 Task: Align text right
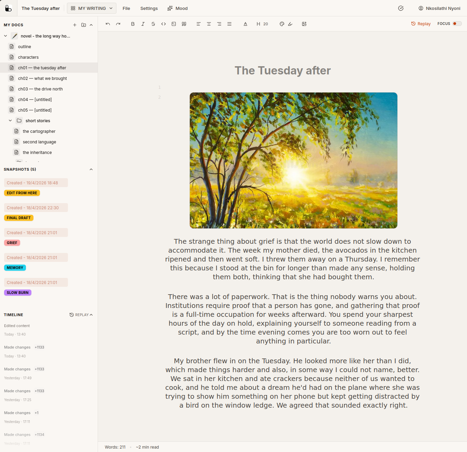(219, 24)
